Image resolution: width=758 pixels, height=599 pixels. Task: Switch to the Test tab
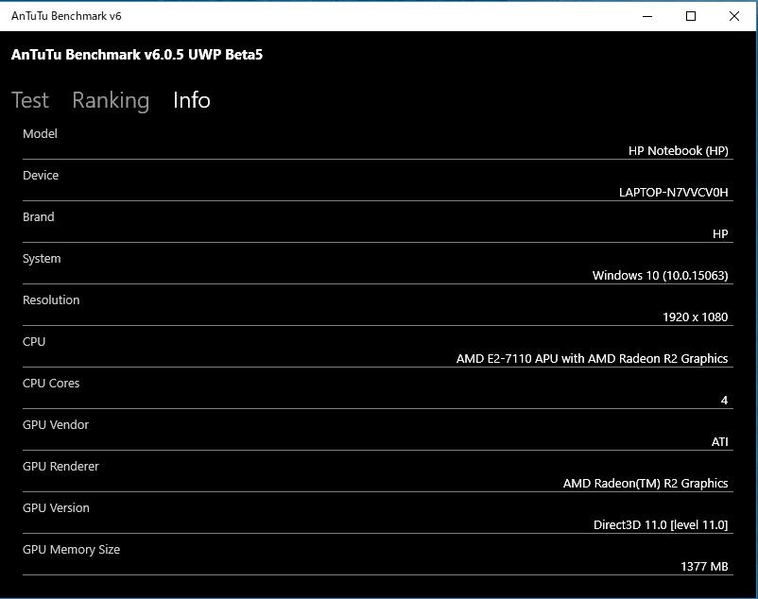(29, 100)
